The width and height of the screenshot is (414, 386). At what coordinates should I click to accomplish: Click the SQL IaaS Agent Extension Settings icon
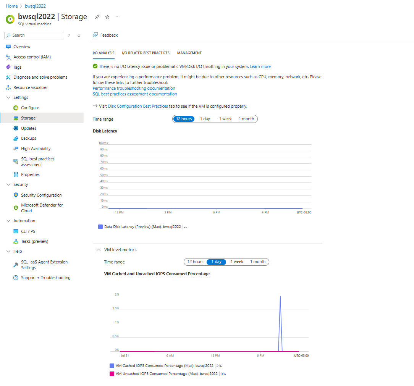point(16,265)
